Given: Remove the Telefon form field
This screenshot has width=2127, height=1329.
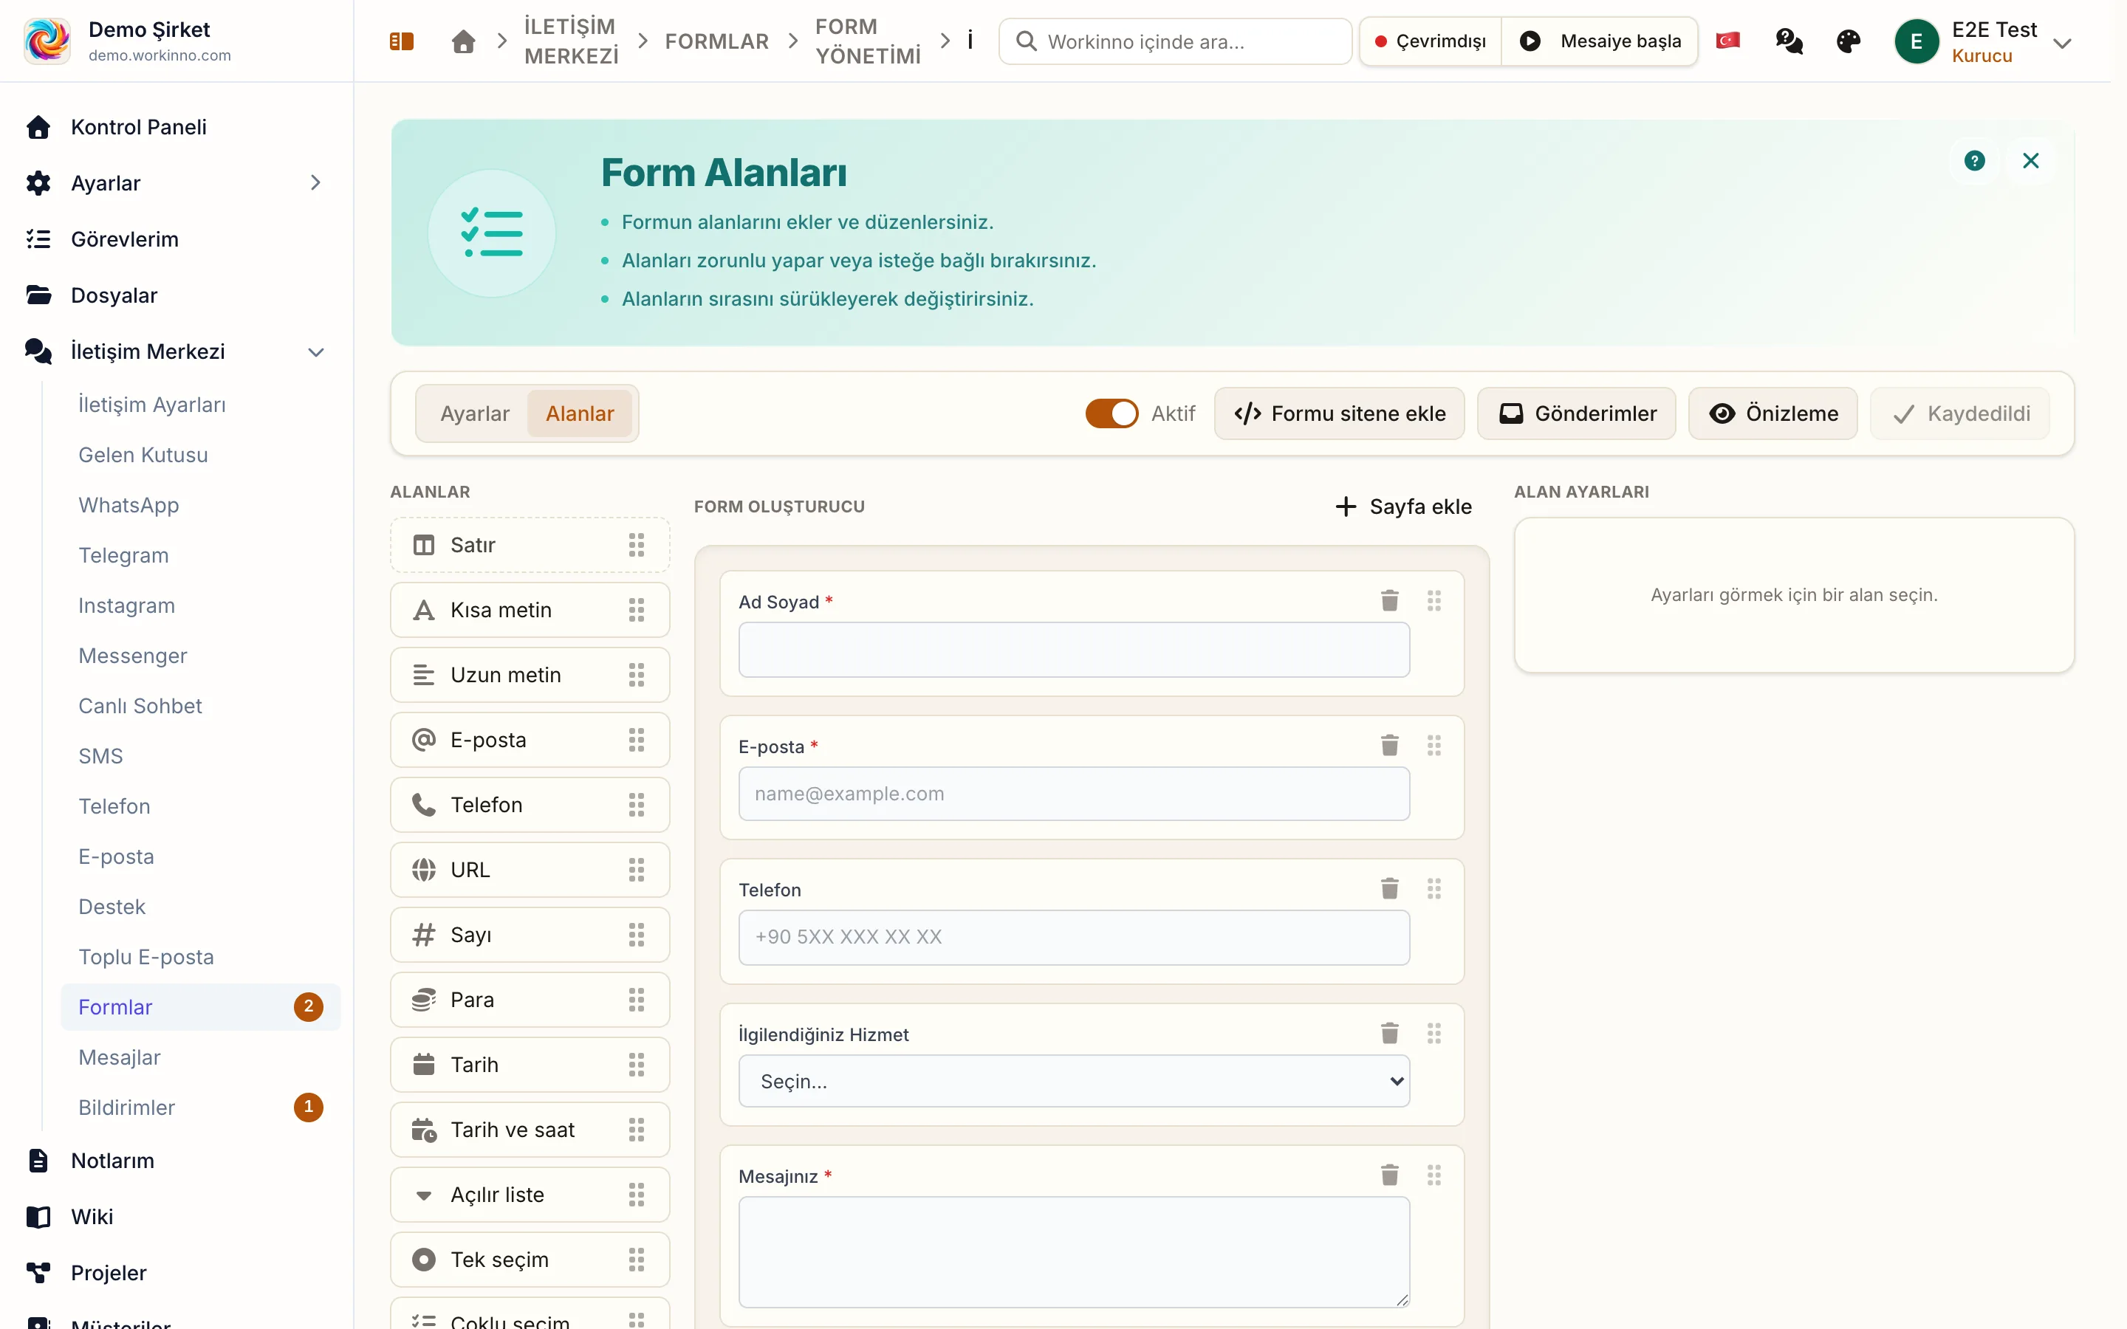Looking at the screenshot, I should click(1390, 889).
